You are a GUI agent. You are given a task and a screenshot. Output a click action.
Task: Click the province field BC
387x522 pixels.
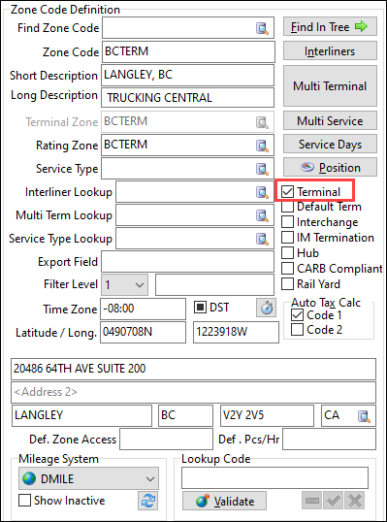(x=185, y=415)
